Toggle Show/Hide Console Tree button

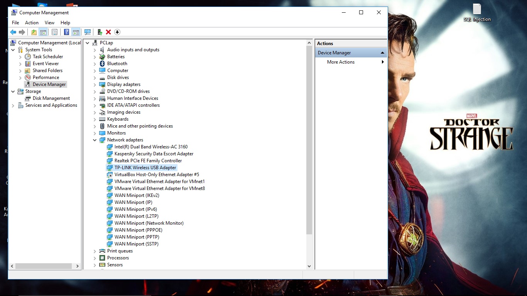pos(43,32)
